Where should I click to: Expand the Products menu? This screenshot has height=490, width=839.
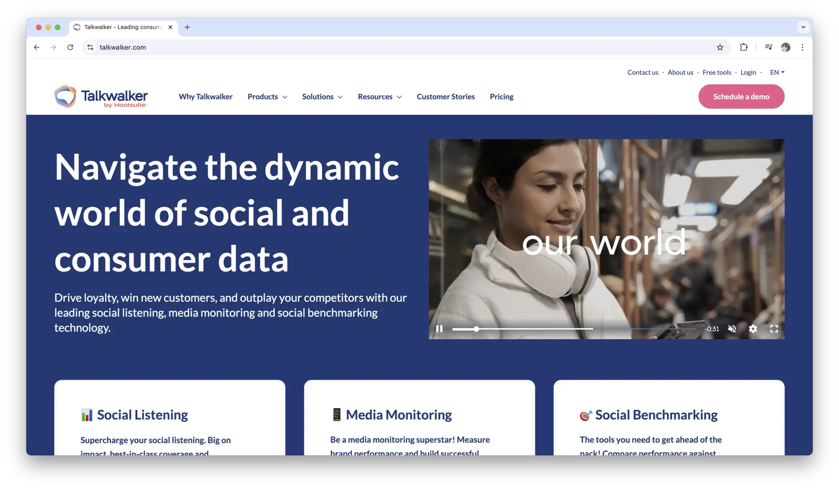(x=268, y=97)
